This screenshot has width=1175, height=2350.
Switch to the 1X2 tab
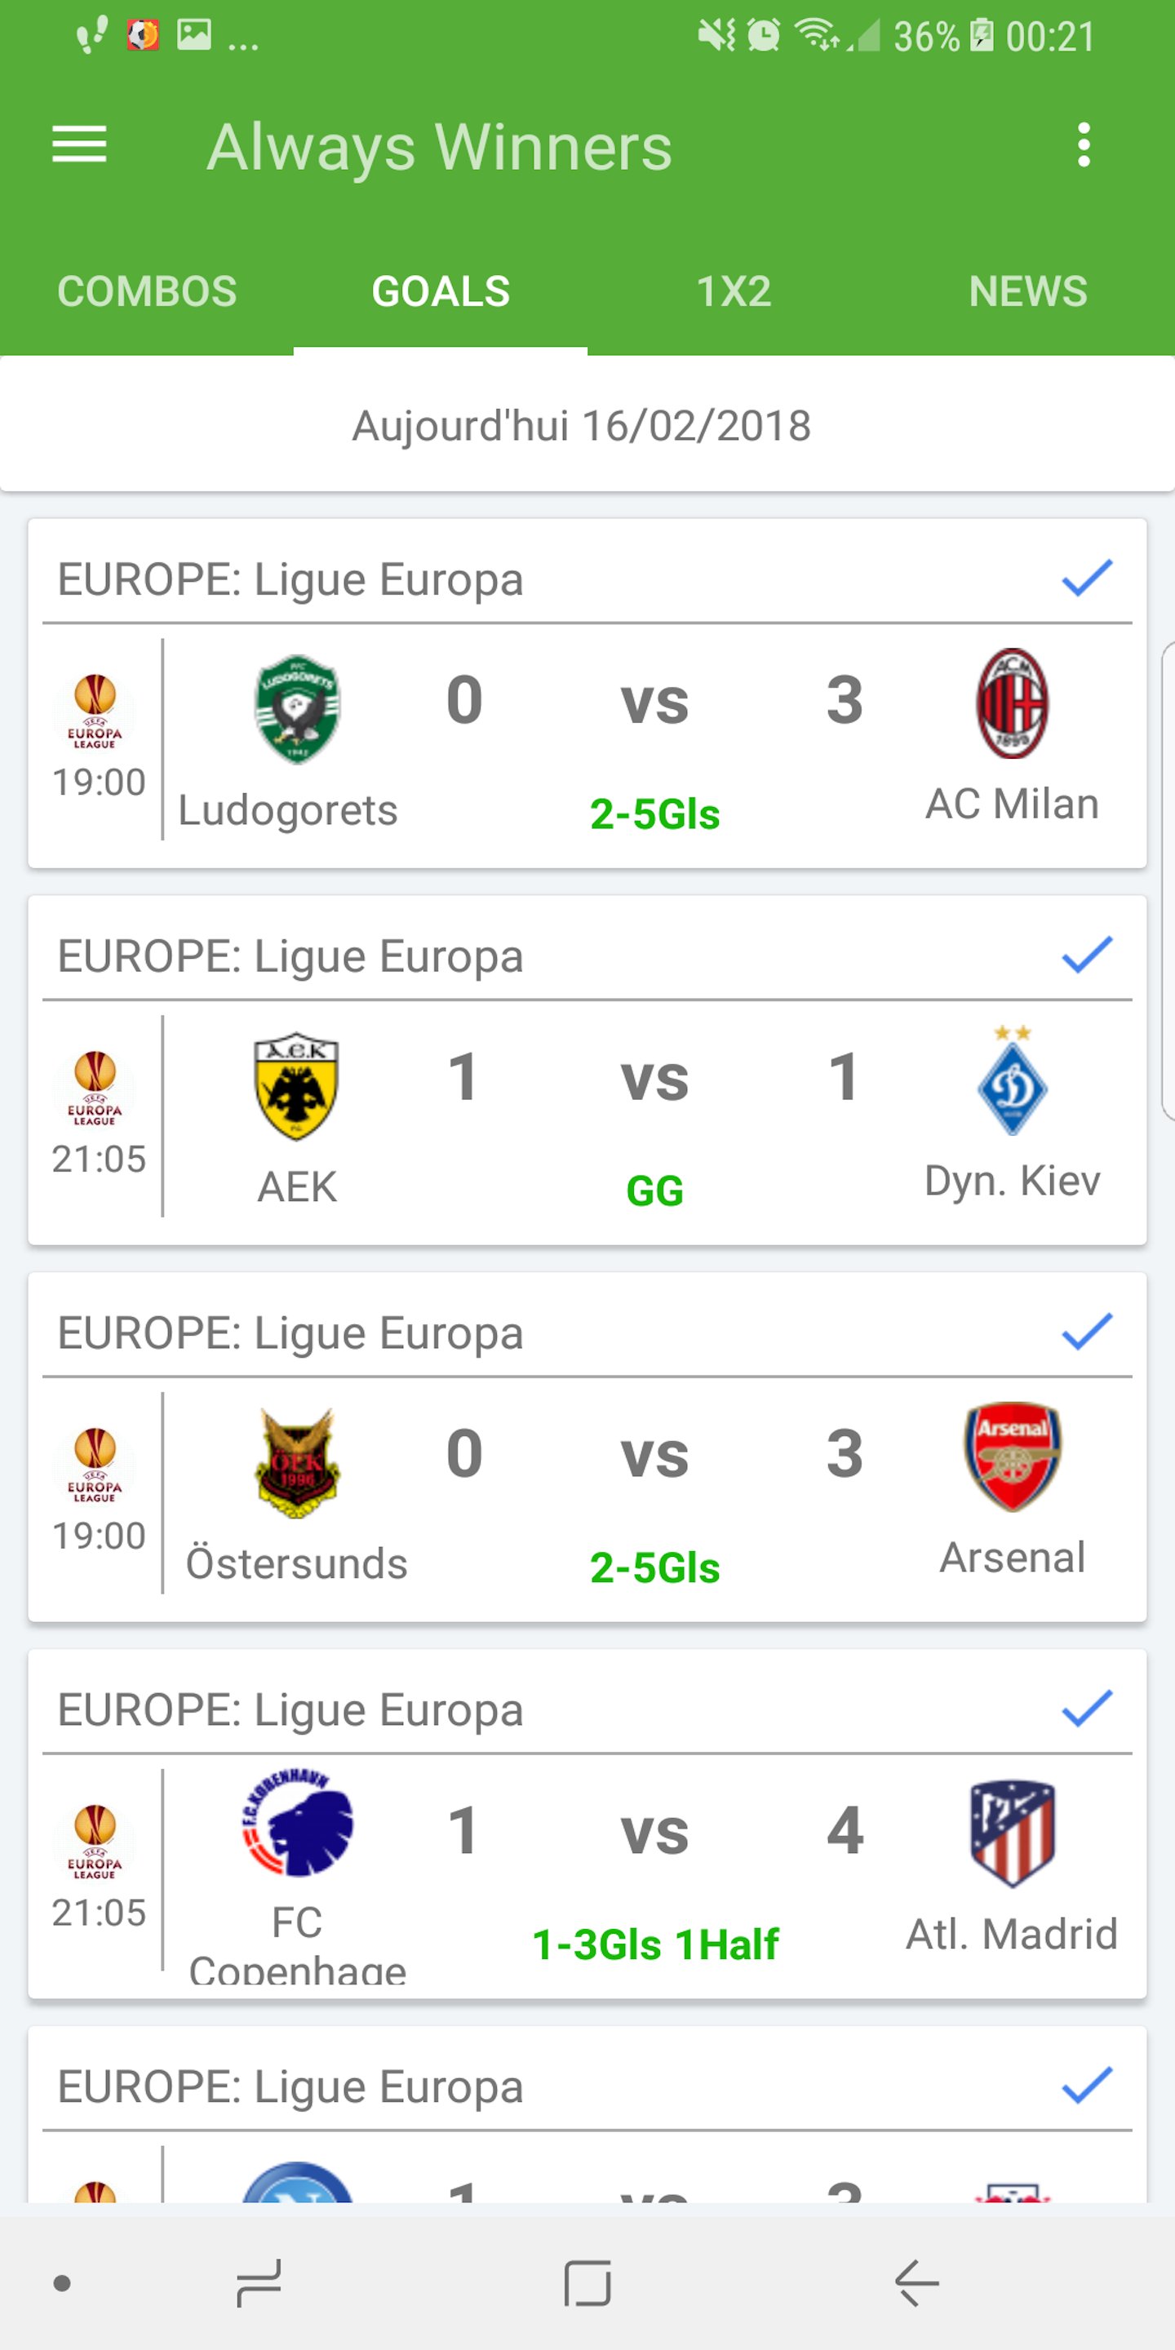click(734, 292)
